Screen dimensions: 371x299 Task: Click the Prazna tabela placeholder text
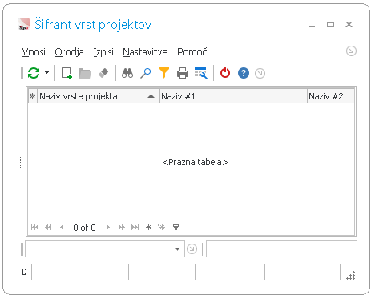pyautogui.click(x=196, y=162)
